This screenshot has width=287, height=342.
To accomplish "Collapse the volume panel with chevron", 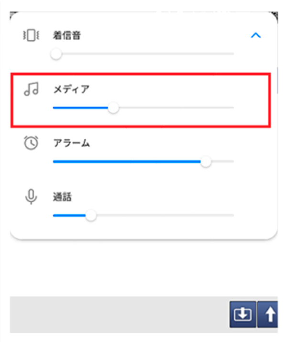I will [x=256, y=35].
